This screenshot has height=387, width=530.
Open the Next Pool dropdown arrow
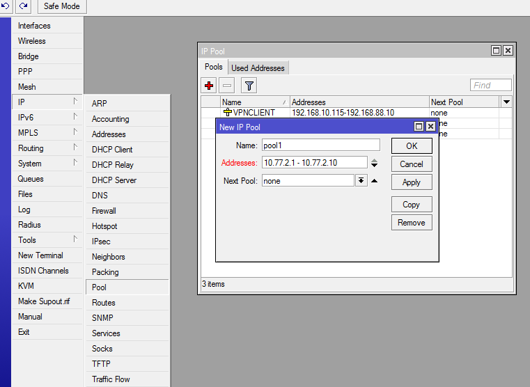[361, 181]
